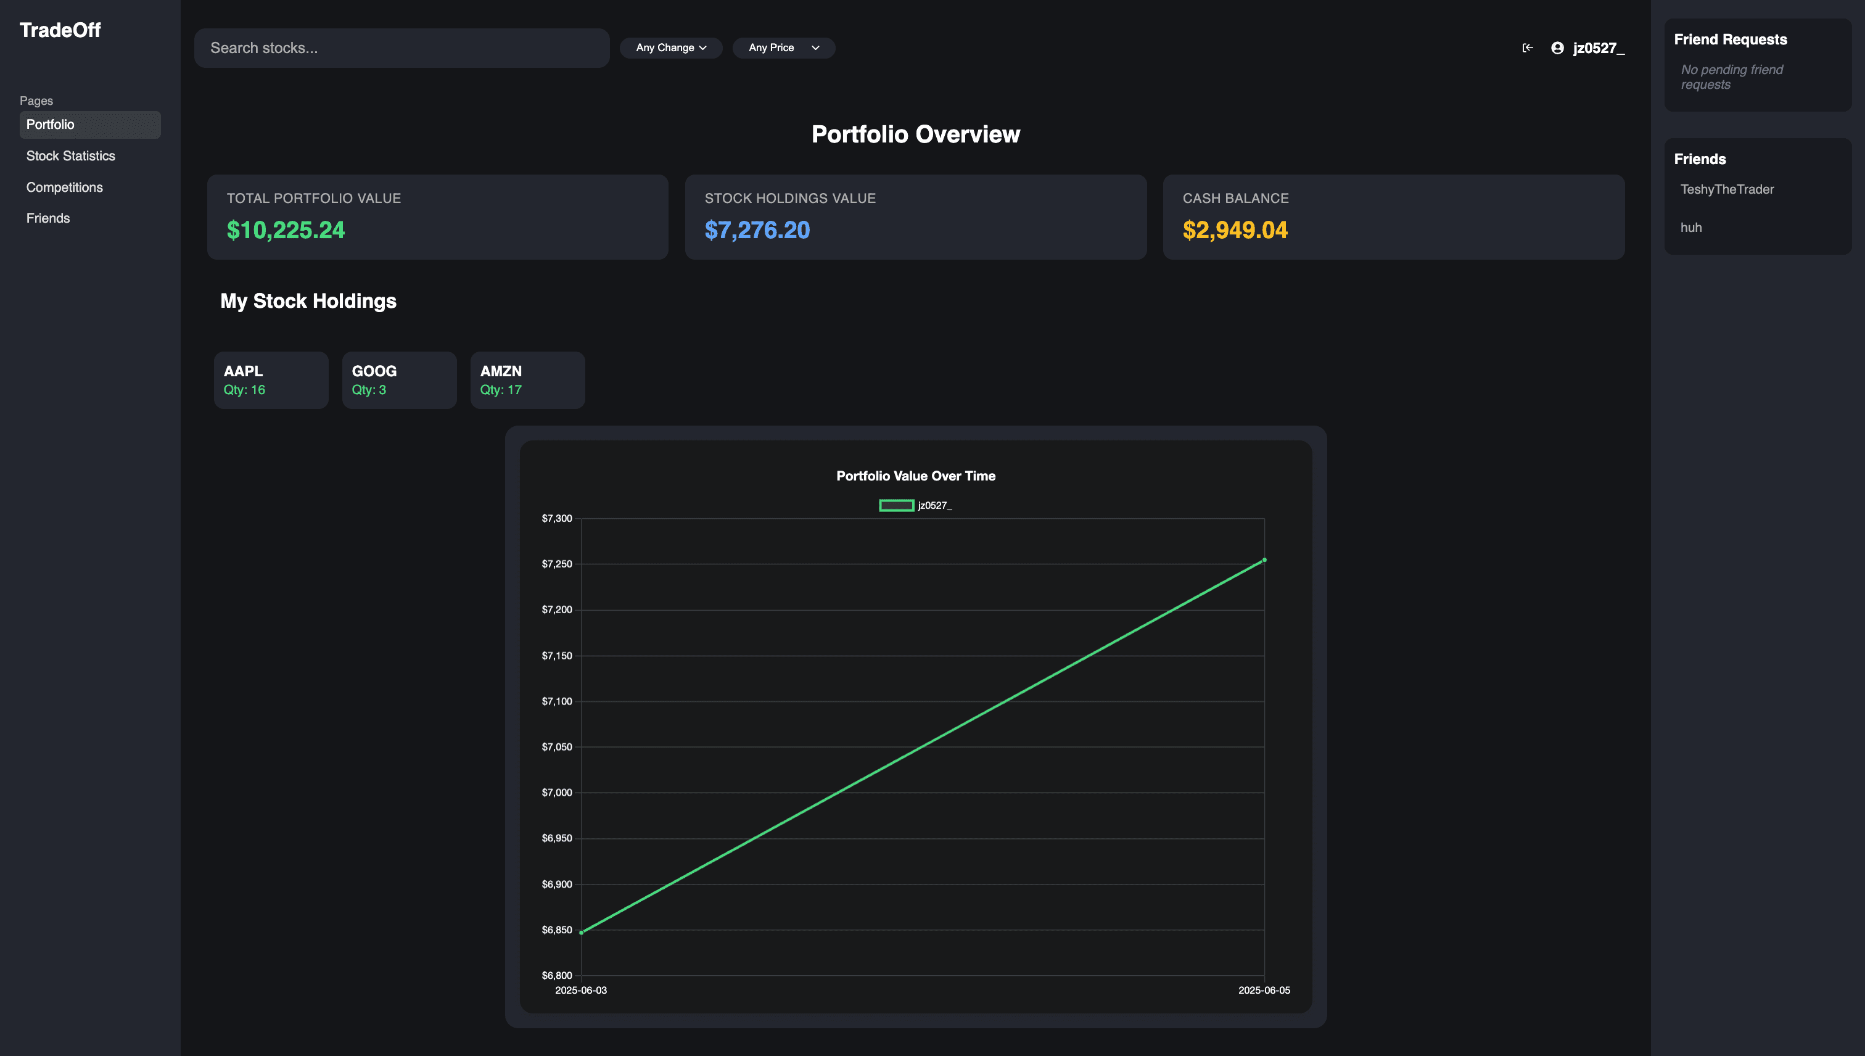
Task: Click the user profile avatar icon
Action: click(1557, 48)
